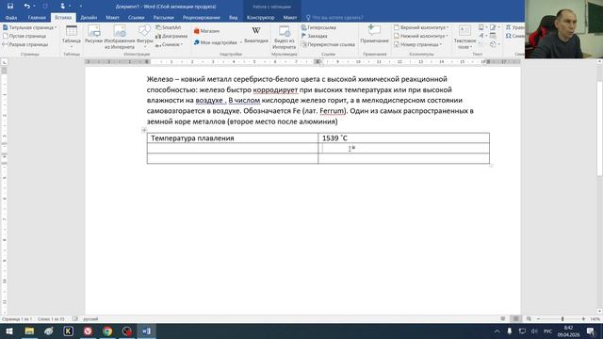
Task: Open File Explorer from the taskbar
Action: click(x=29, y=331)
